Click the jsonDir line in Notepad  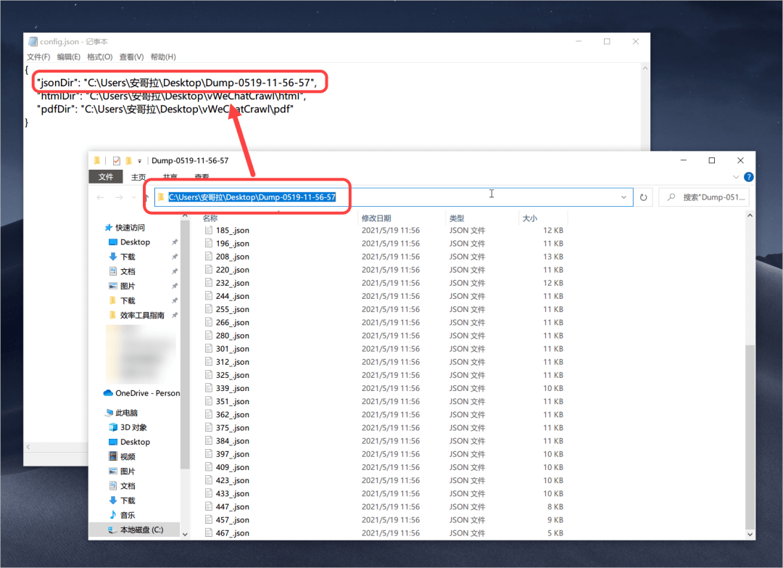coord(178,83)
